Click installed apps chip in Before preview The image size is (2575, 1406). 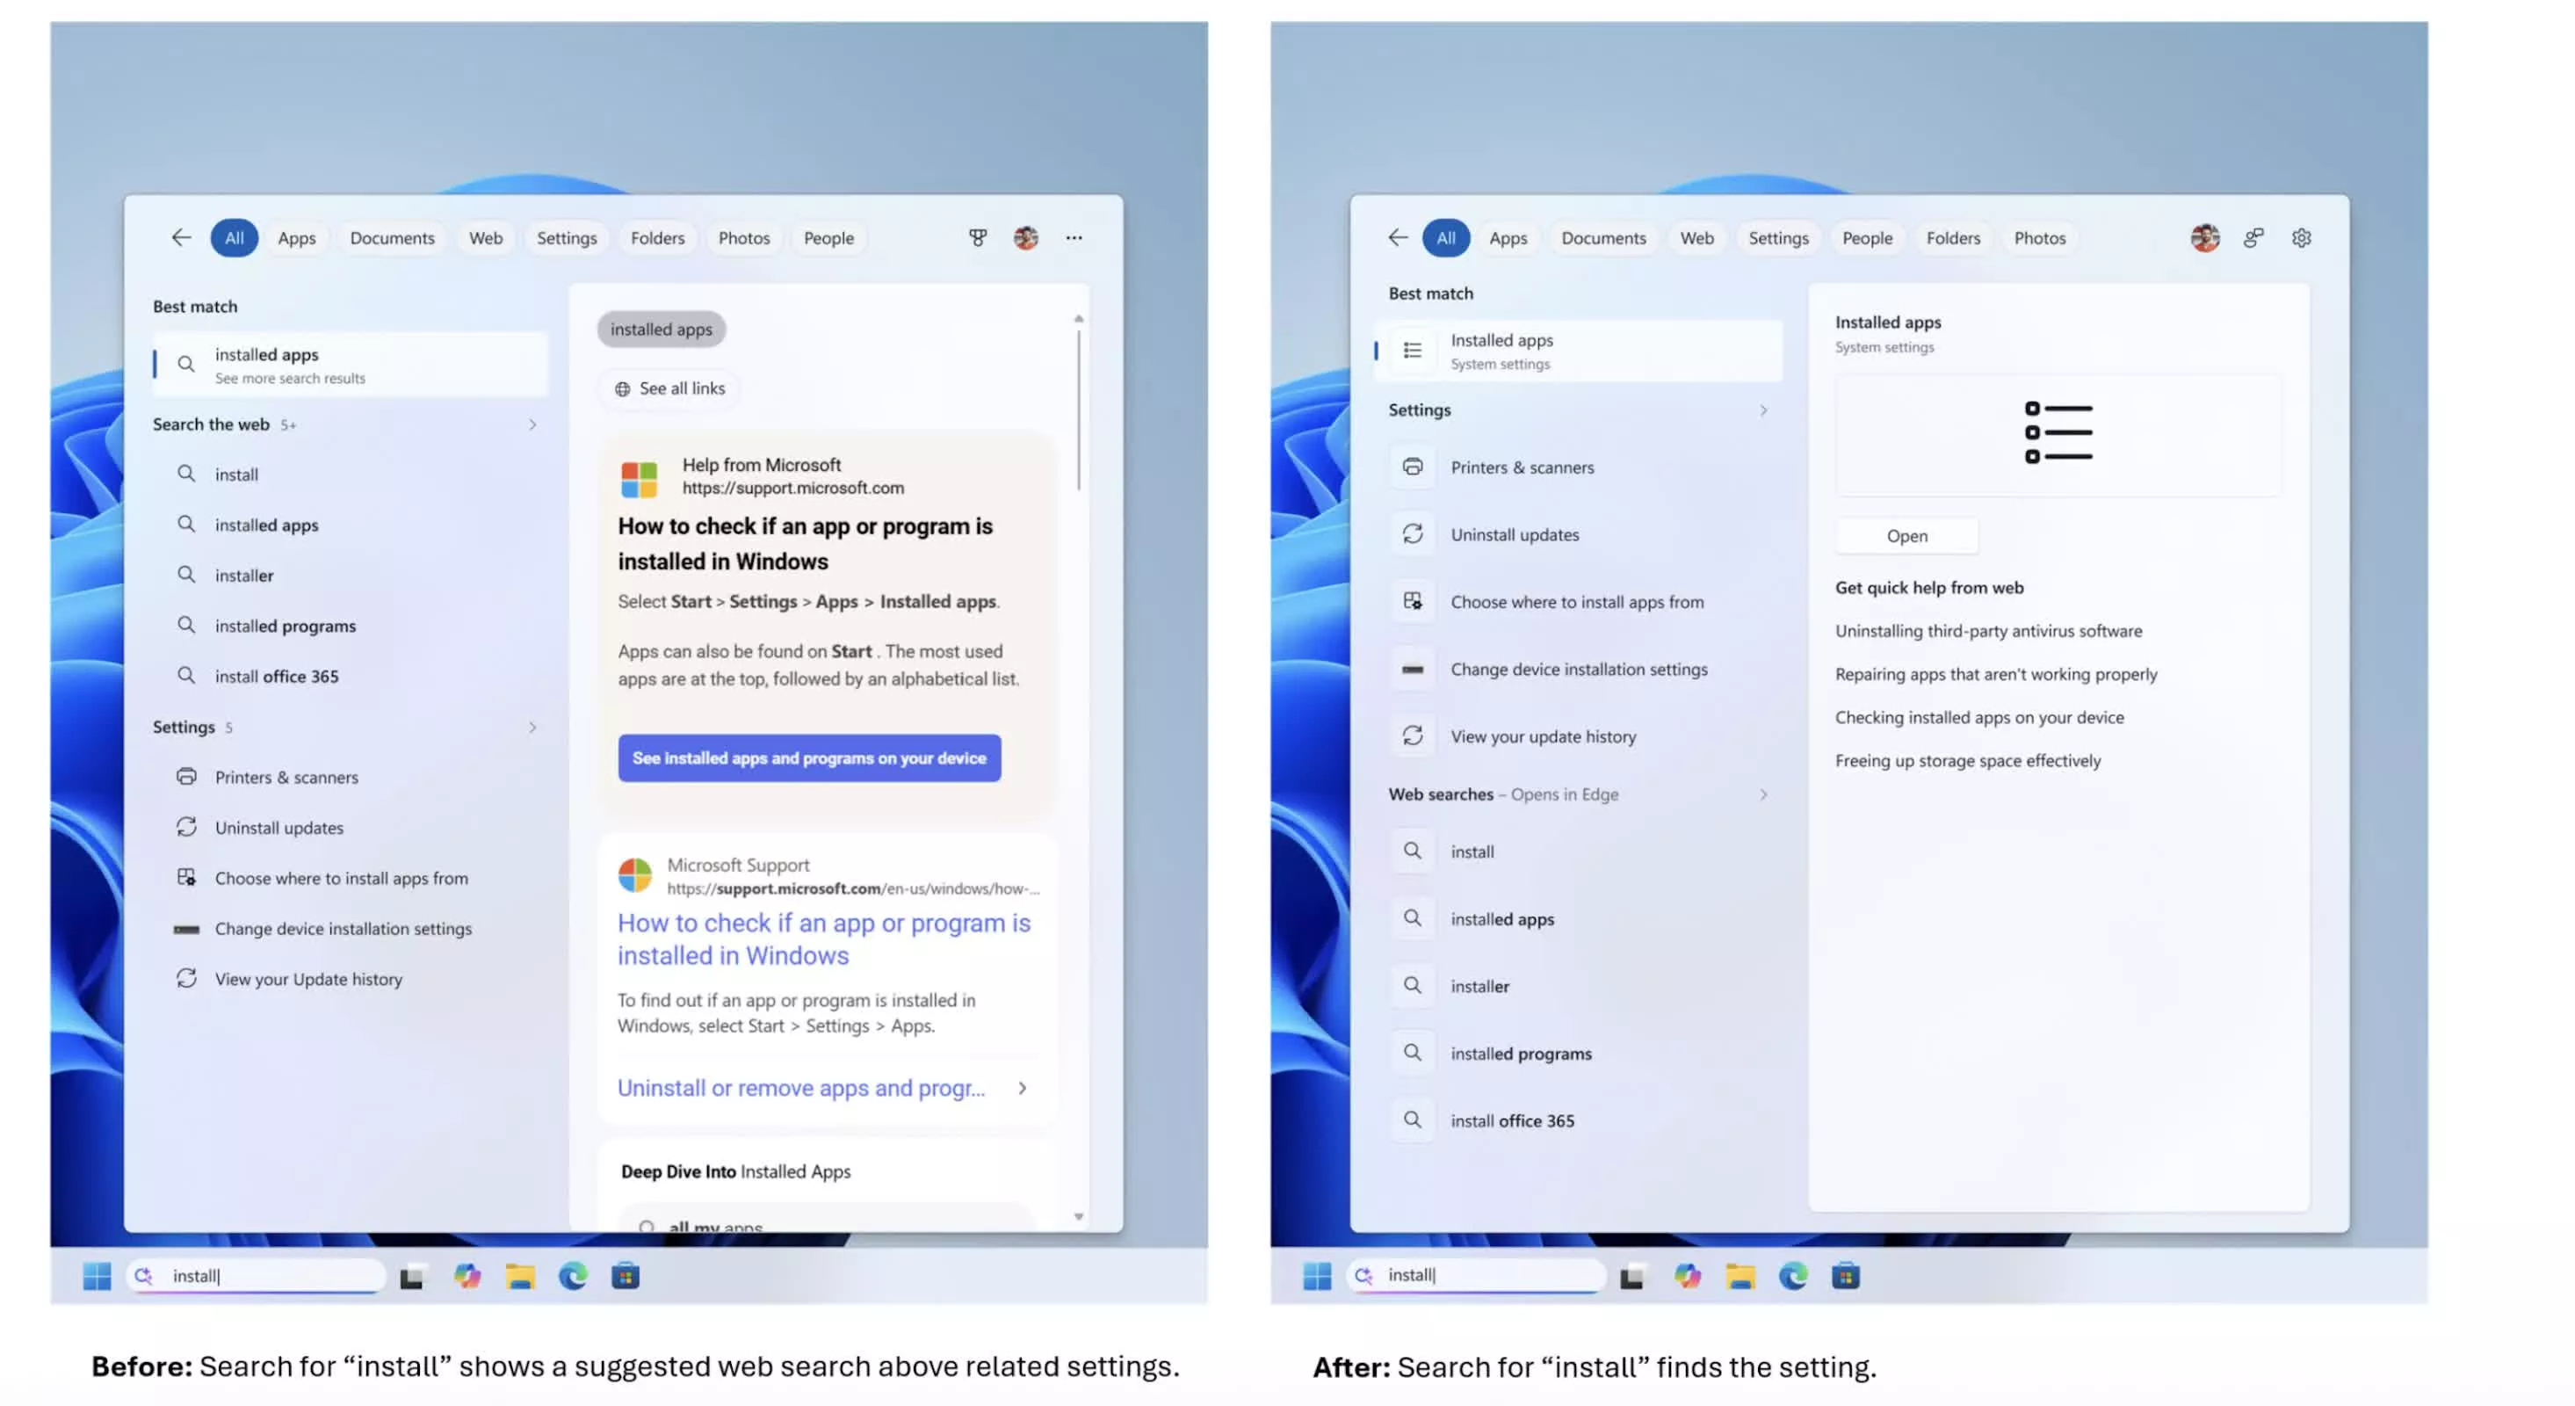[661, 329]
